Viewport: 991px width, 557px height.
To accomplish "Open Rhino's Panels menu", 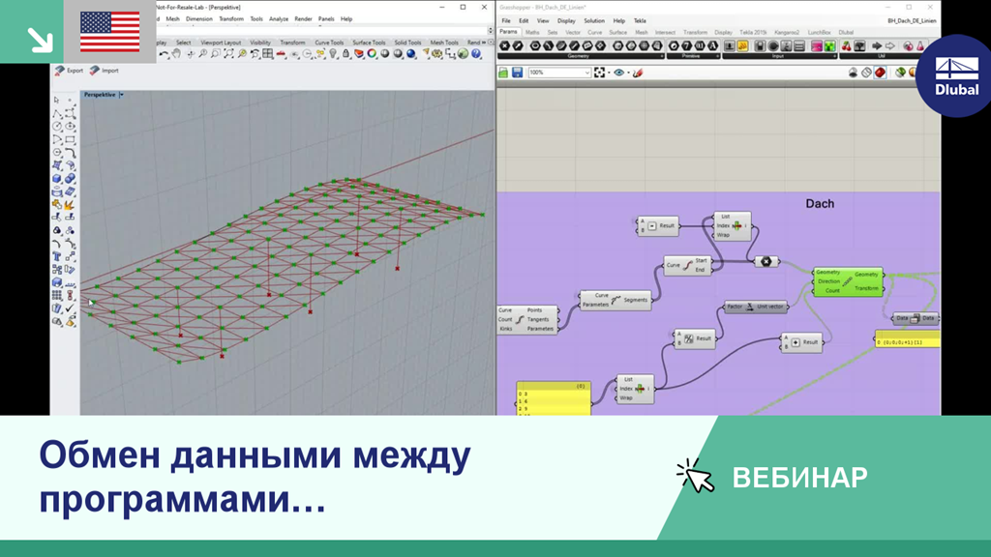I will (326, 19).
